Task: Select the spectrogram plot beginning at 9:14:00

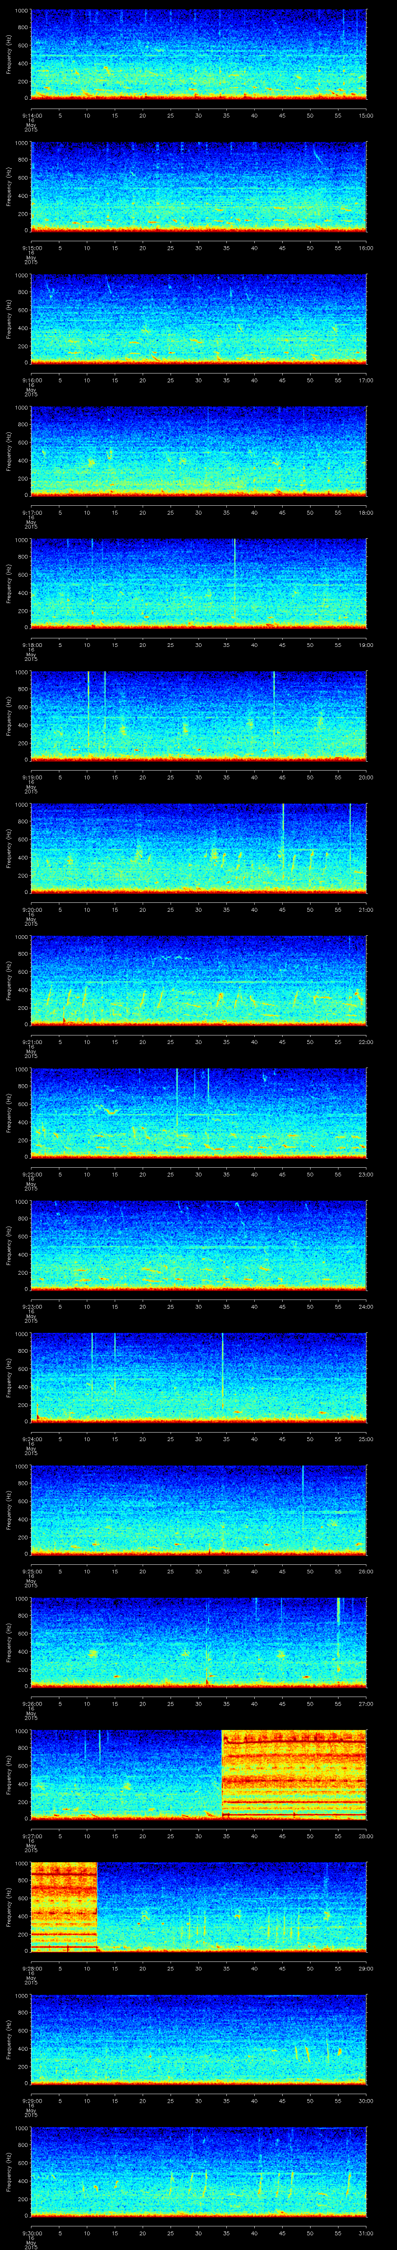Action: (x=199, y=54)
